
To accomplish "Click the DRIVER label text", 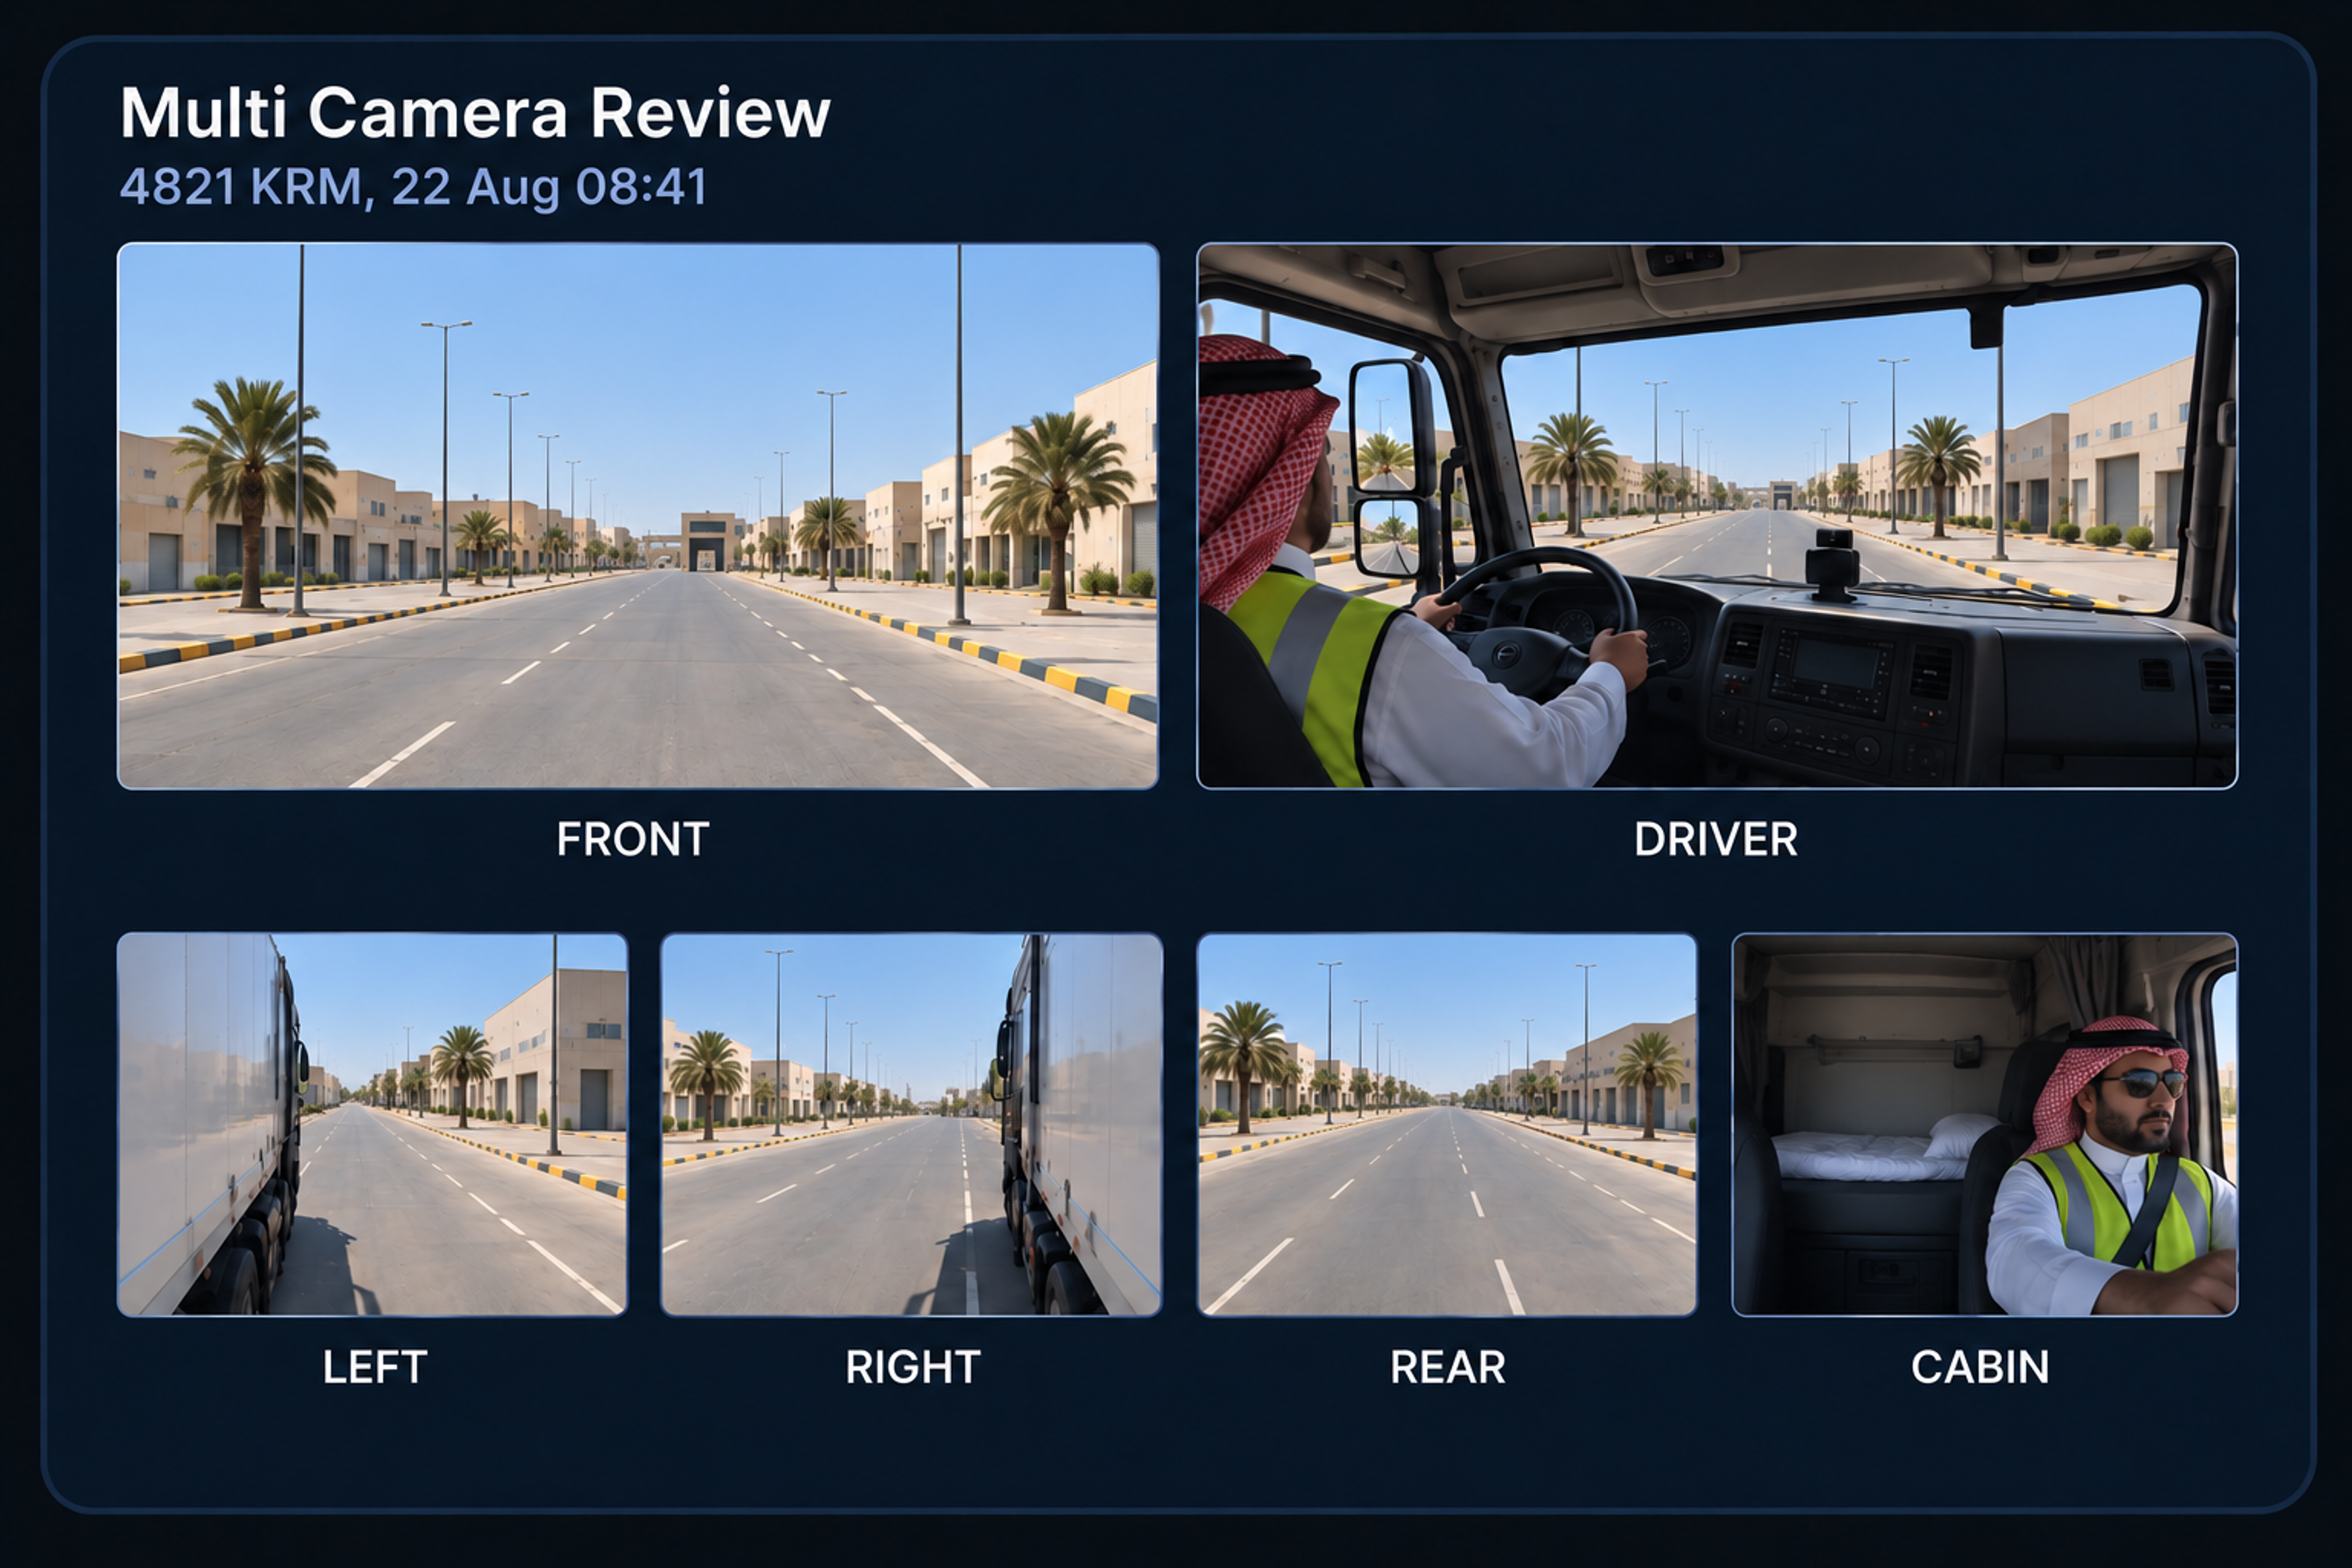I will pyautogui.click(x=1716, y=839).
